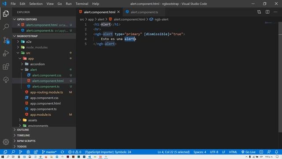This screenshot has height=159, width=282.
Task: Click the status bar debug shortcut icon
Action: pyautogui.click(x=28, y=152)
